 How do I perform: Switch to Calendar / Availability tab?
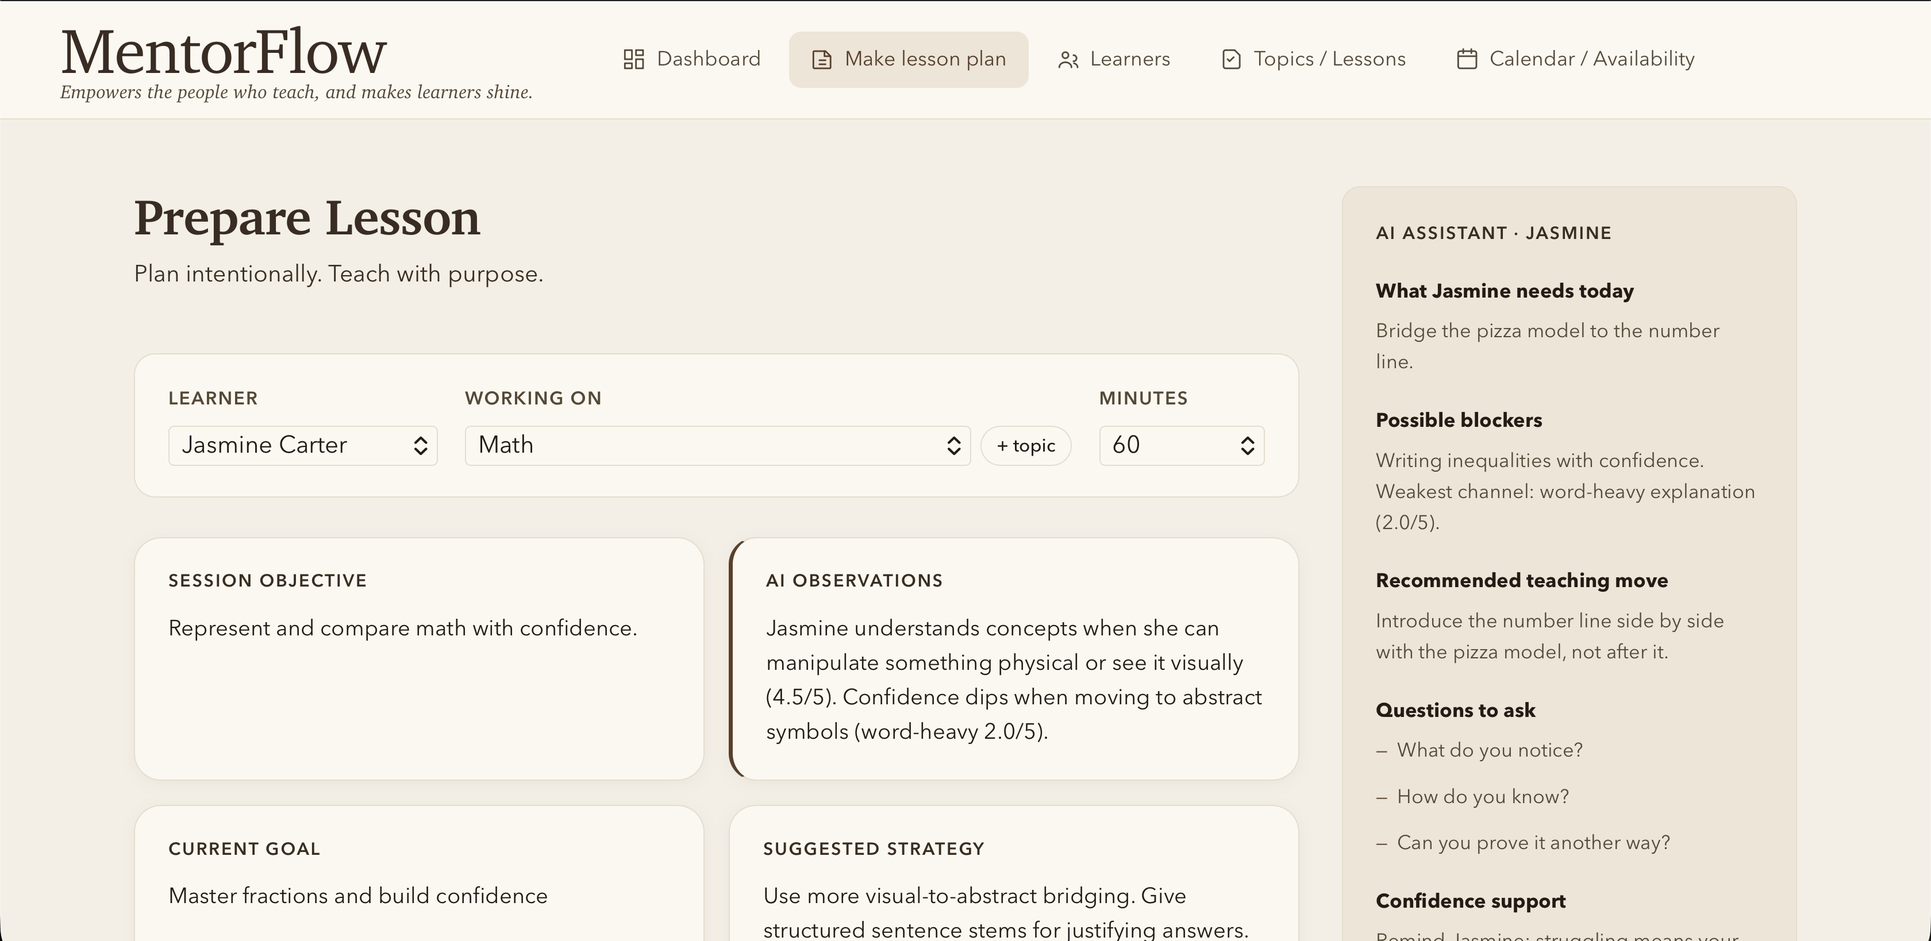[x=1576, y=59]
